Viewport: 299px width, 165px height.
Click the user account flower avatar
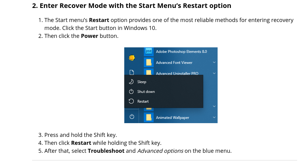click(132, 58)
